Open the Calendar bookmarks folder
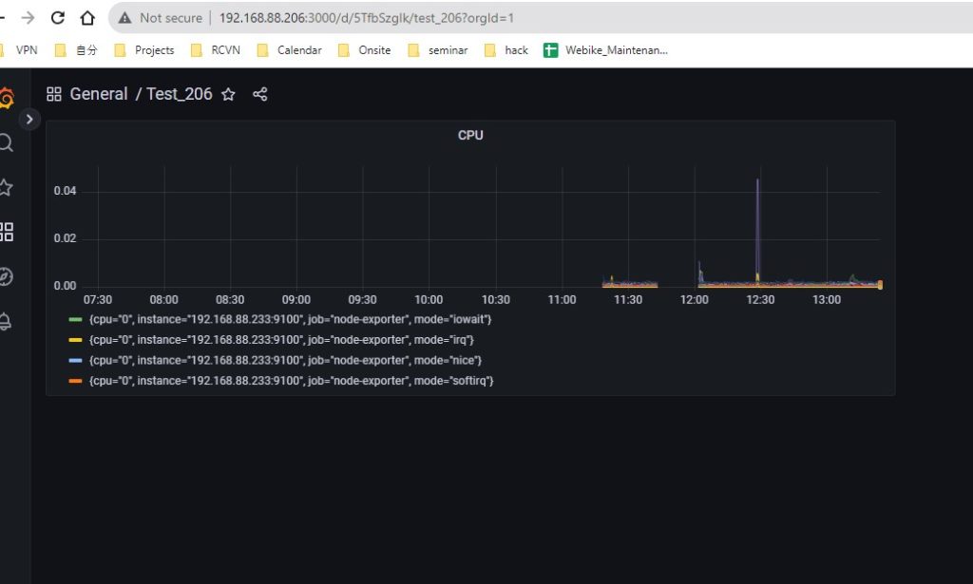 (x=298, y=49)
